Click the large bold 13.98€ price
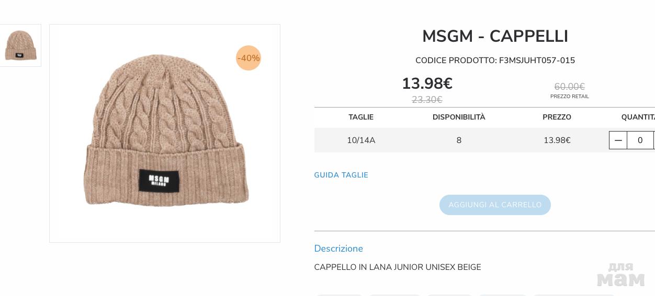The height and width of the screenshot is (296, 655). tap(427, 84)
